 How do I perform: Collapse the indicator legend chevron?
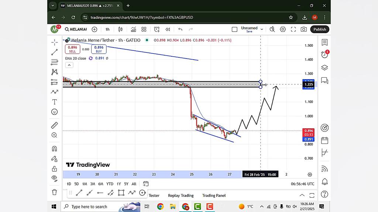pos(69,65)
